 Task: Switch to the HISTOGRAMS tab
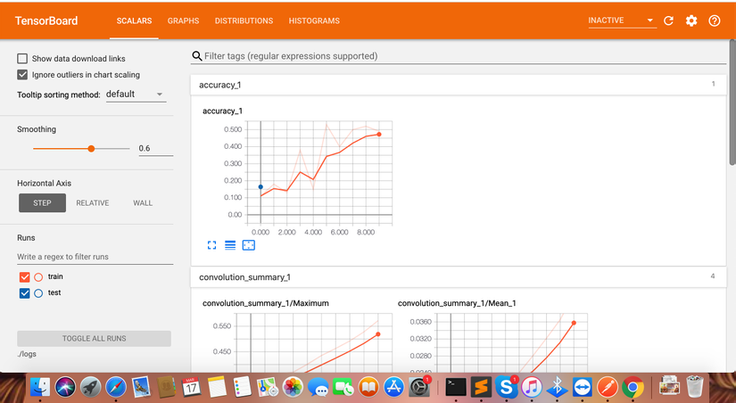coord(314,21)
